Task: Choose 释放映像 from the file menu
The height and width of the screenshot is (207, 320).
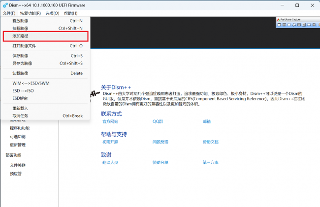Action: (x=46, y=21)
